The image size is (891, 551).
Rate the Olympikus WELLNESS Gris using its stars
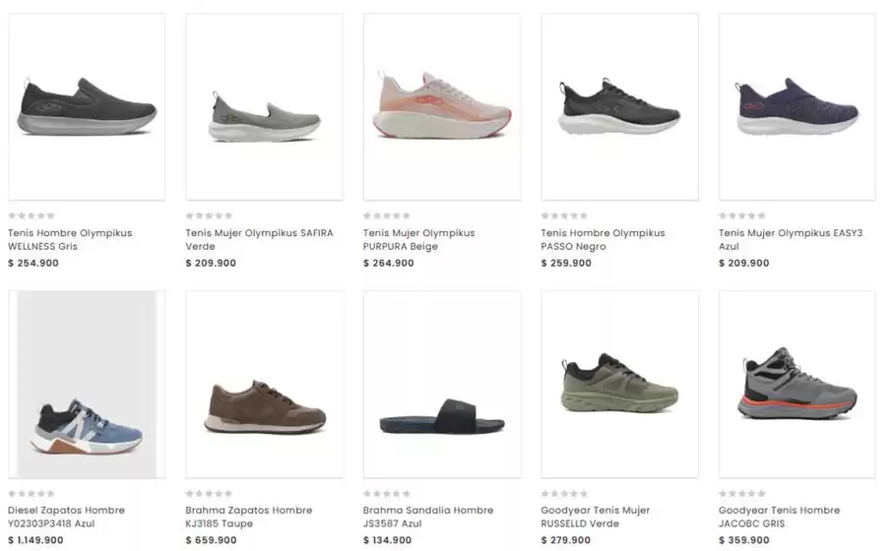[x=32, y=215]
